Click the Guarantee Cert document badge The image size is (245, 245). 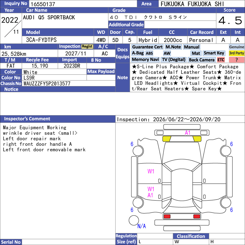click(x=147, y=47)
